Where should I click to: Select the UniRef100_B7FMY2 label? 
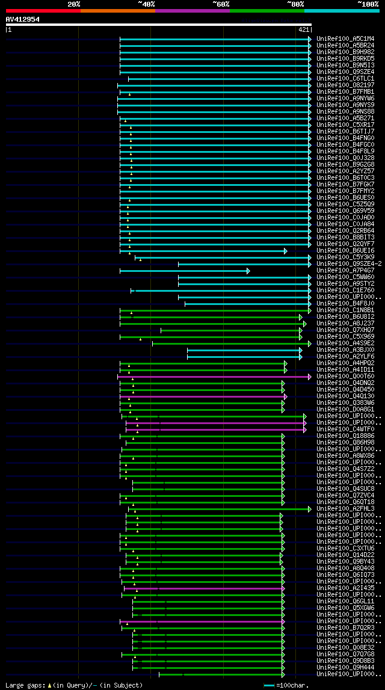(x=345, y=191)
